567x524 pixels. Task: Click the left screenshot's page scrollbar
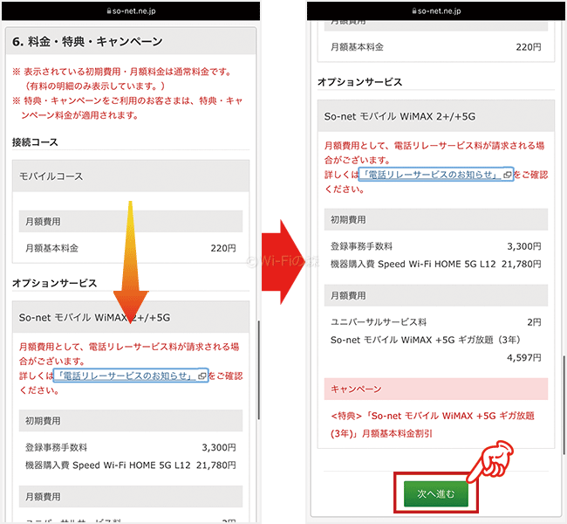point(258,370)
